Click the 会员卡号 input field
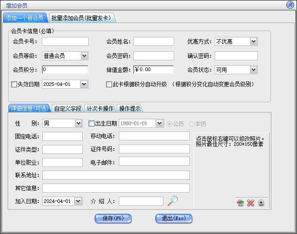This screenshot has height=234, width=297. coord(65,42)
